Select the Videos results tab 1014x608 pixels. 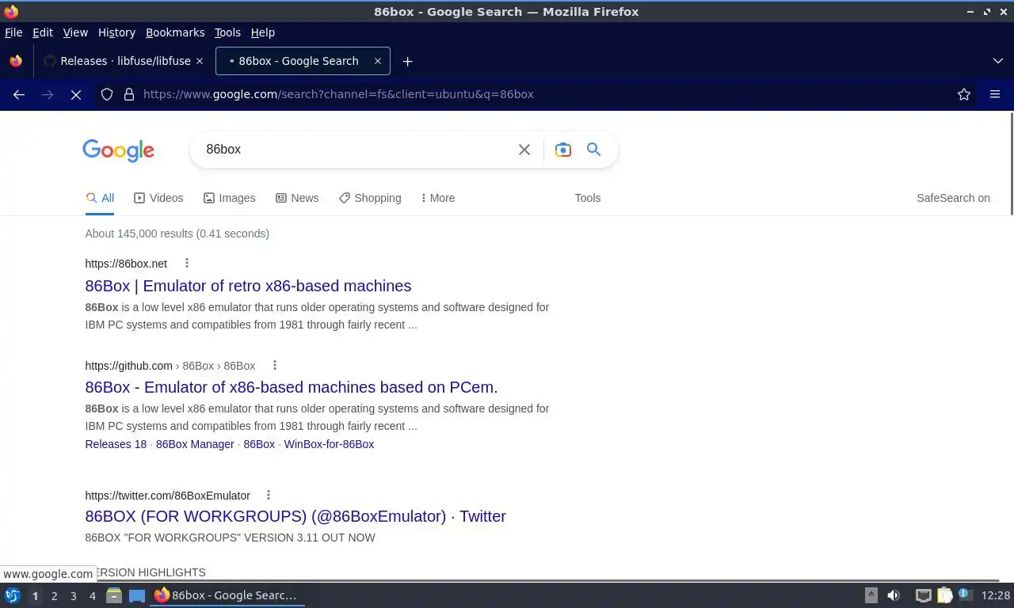pyautogui.click(x=158, y=198)
